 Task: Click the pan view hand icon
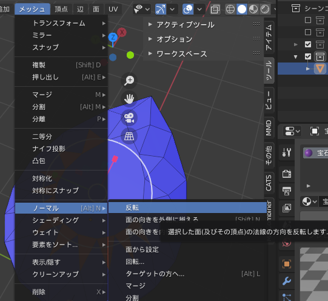click(129, 99)
